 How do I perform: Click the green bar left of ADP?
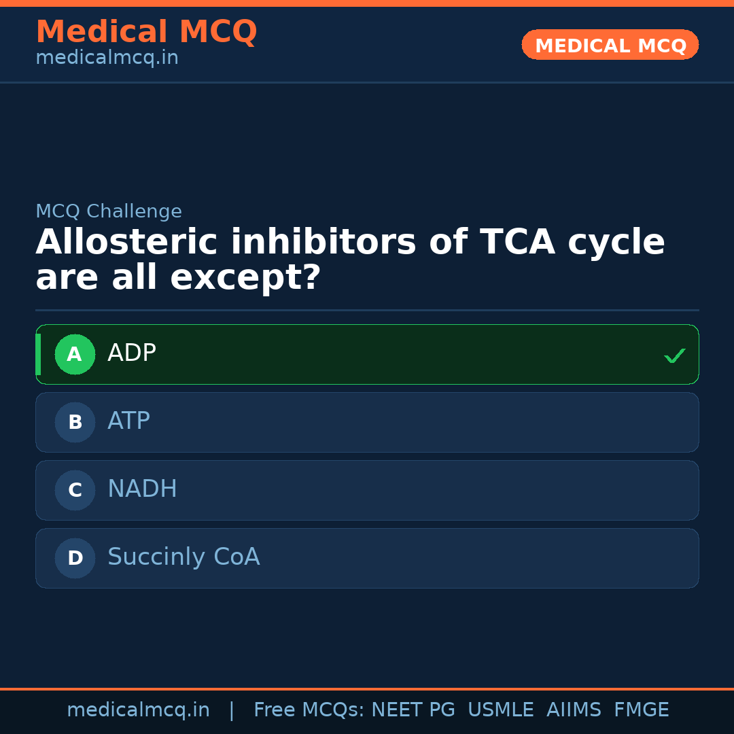coord(38,354)
